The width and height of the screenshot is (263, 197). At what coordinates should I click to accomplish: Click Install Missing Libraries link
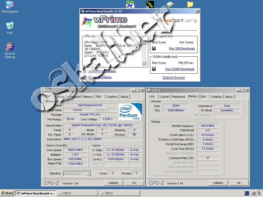102,71
